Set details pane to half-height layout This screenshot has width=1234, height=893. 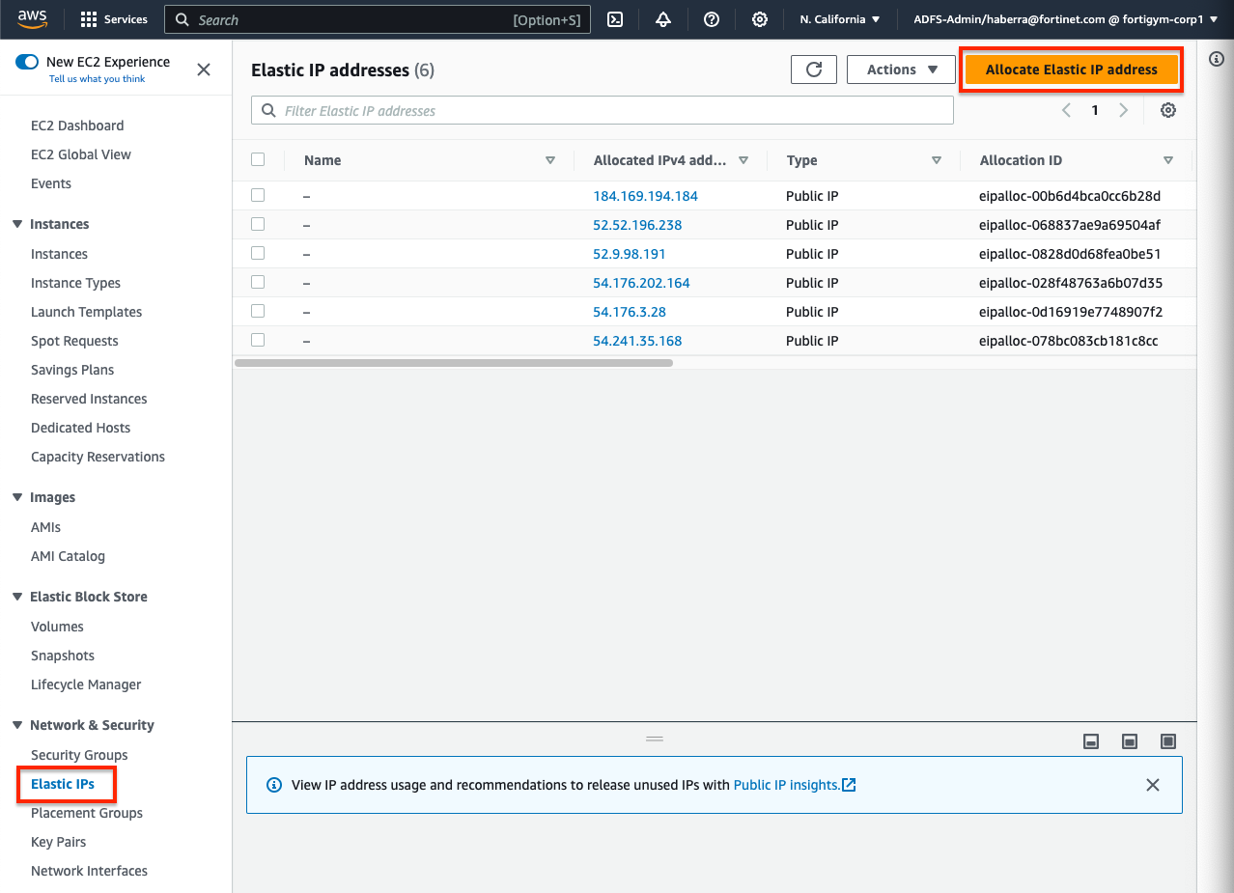tap(1130, 741)
